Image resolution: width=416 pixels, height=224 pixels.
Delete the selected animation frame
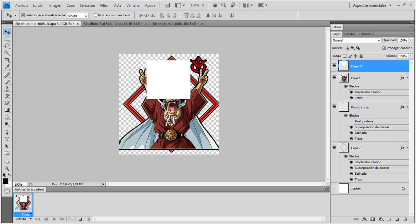[88, 219]
